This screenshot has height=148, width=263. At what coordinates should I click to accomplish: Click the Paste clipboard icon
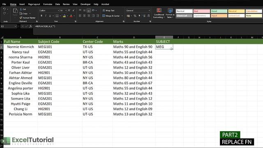[x=15, y=11]
